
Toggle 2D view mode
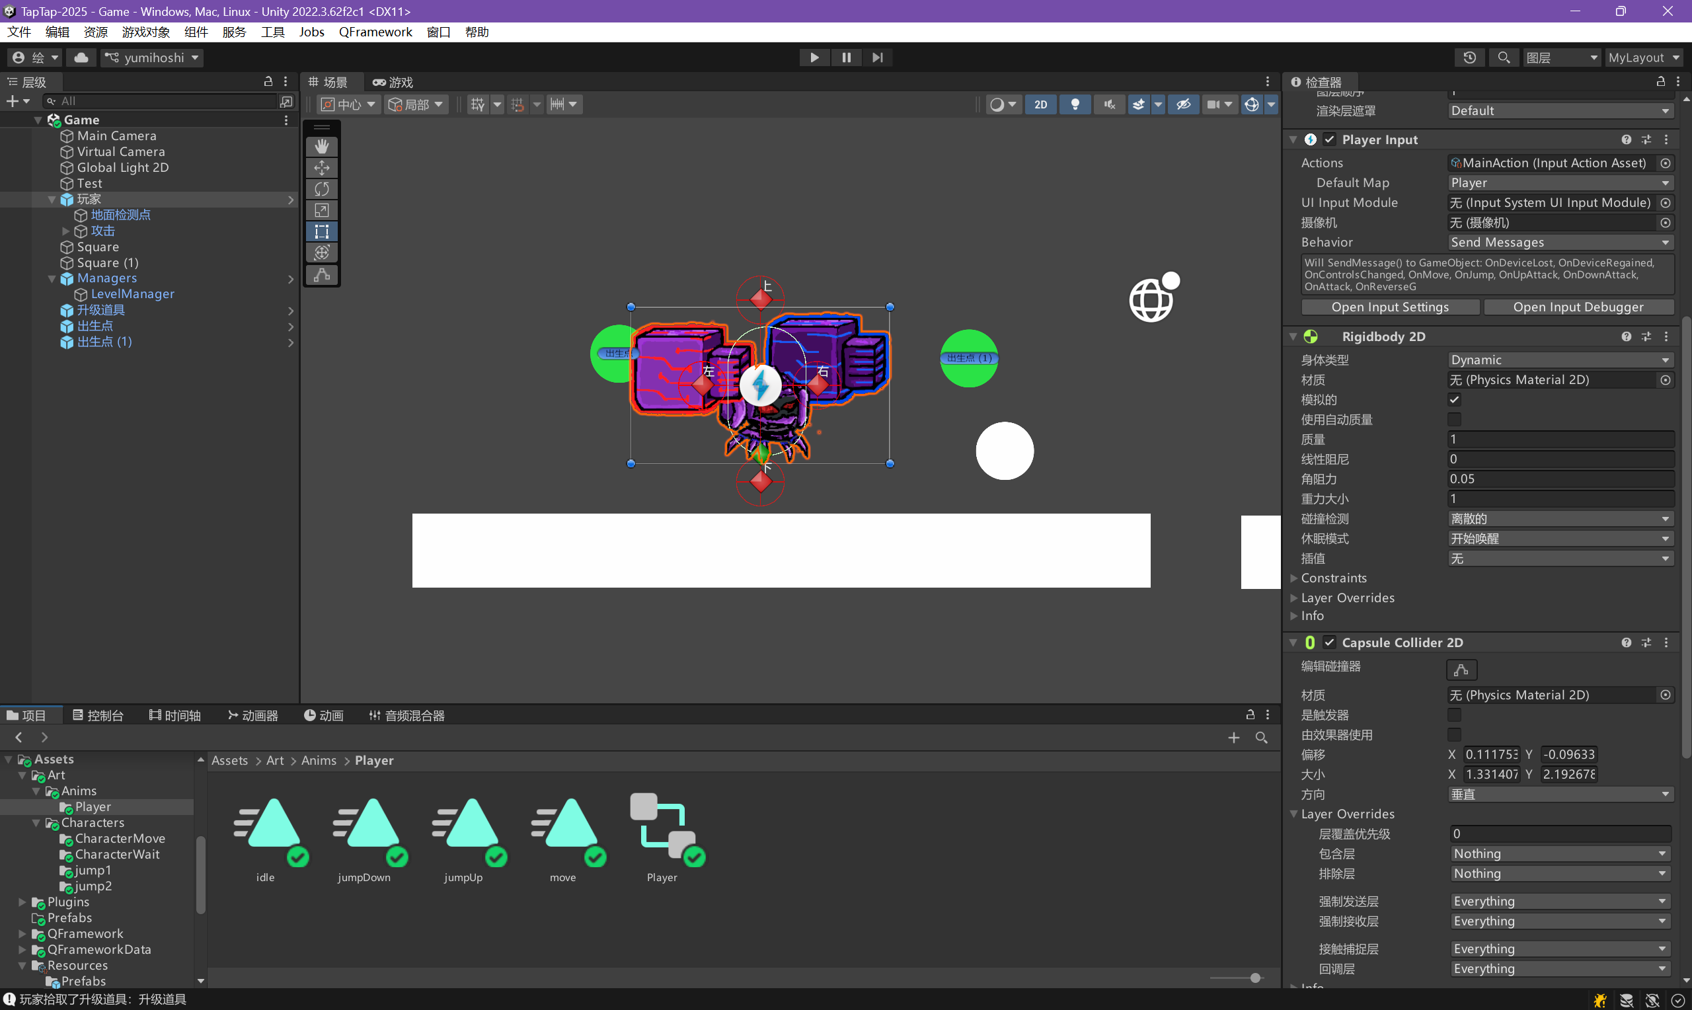pos(1040,104)
